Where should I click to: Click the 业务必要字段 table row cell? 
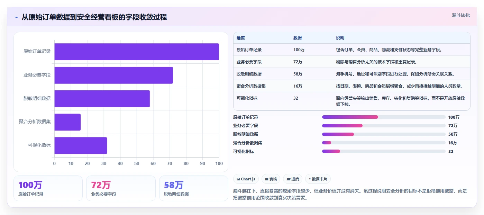click(249, 62)
